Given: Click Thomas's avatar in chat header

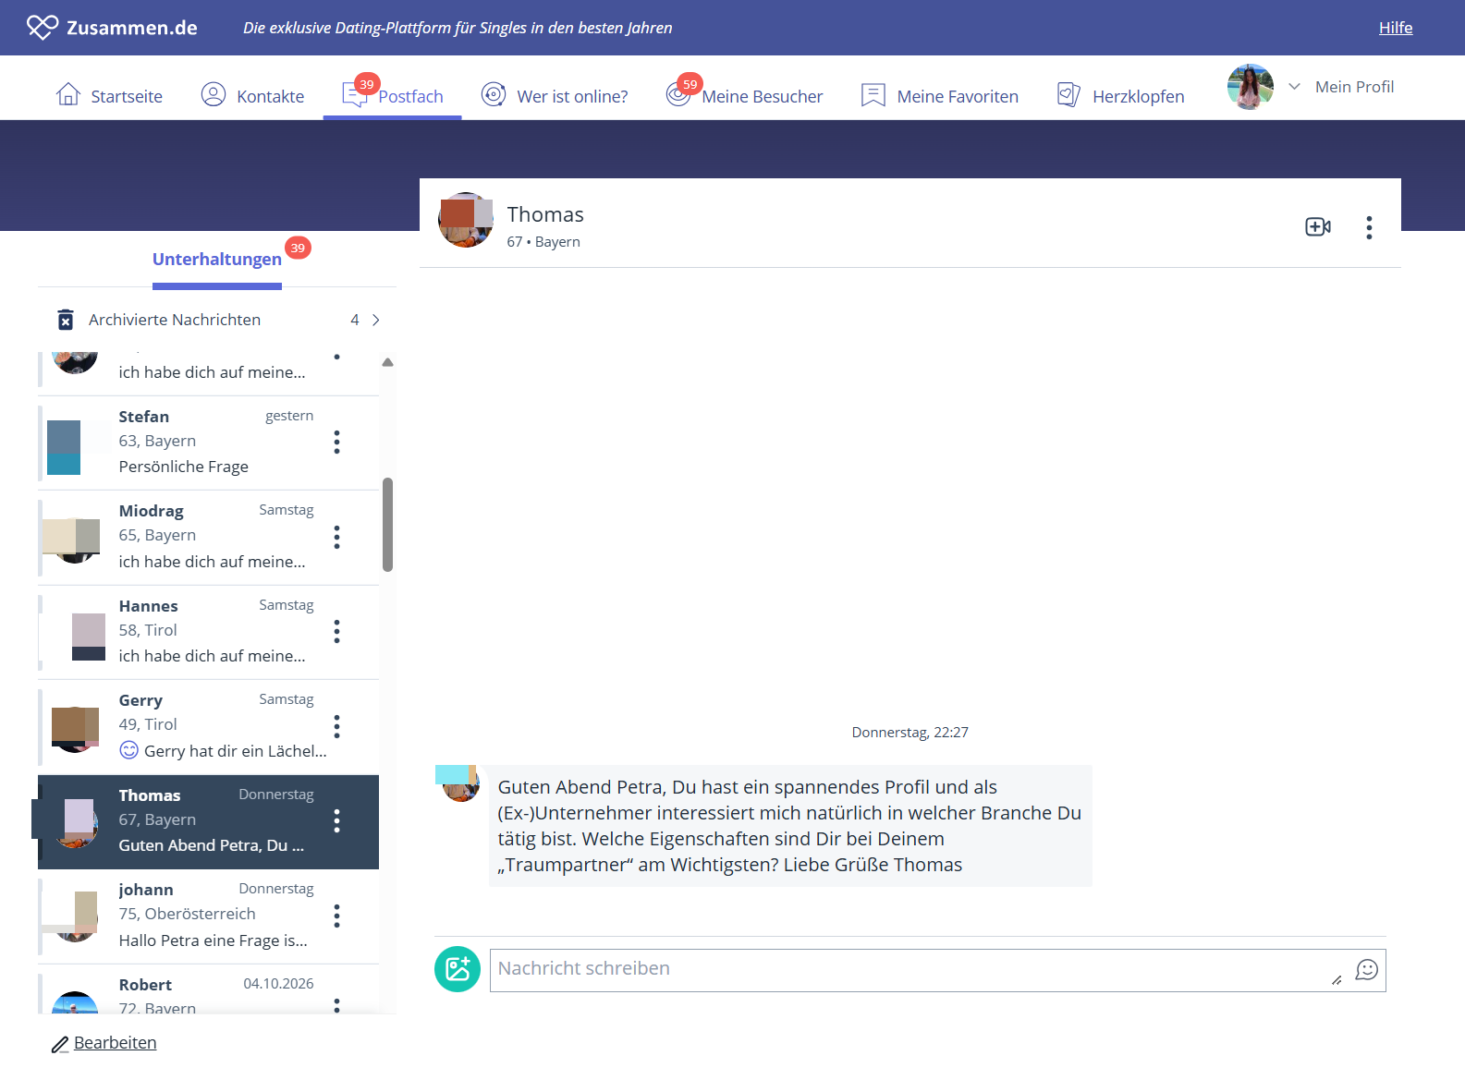Looking at the screenshot, I should [466, 220].
